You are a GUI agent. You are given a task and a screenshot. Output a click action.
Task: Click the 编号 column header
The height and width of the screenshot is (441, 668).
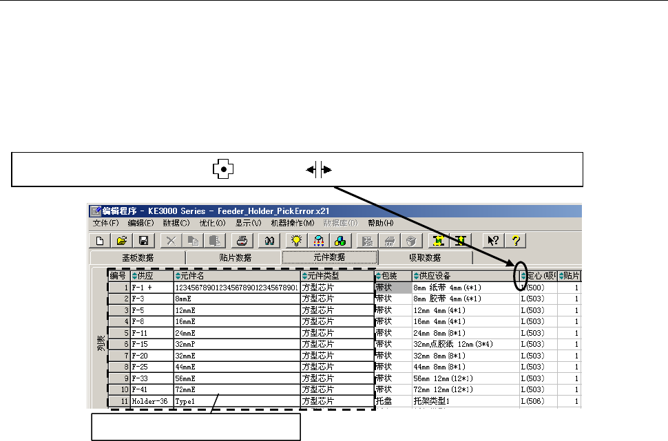[118, 276]
